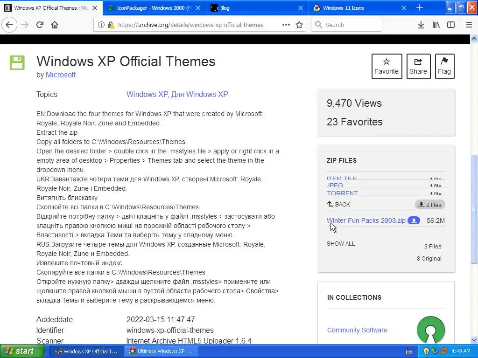Open the Microsoft author link
This screenshot has width=478, height=358.
[60, 75]
